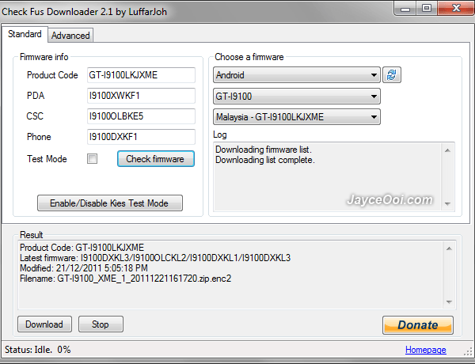Expand the Malaysia - GT-I9100LKJXME region dropdown
475x364 pixels.
297,117
